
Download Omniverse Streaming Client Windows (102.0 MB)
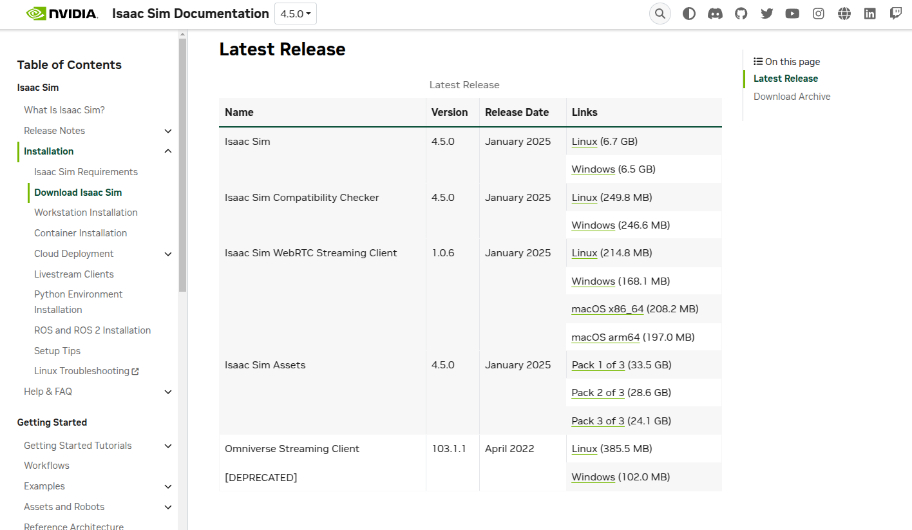pyautogui.click(x=593, y=477)
